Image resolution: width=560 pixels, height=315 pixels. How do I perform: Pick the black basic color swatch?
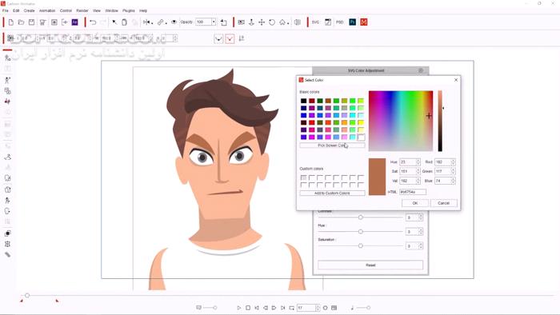[303, 101]
